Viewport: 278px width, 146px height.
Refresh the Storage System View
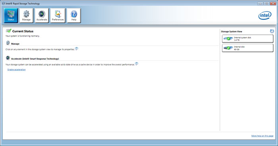click(x=272, y=31)
